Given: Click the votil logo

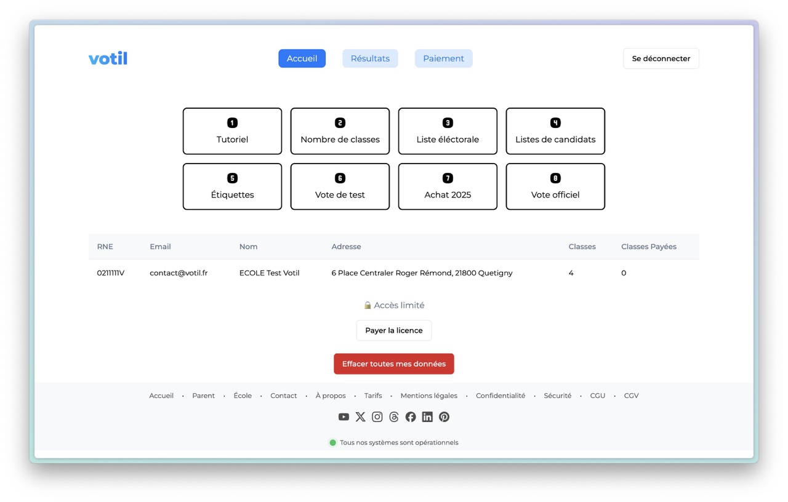Looking at the screenshot, I should (x=108, y=58).
